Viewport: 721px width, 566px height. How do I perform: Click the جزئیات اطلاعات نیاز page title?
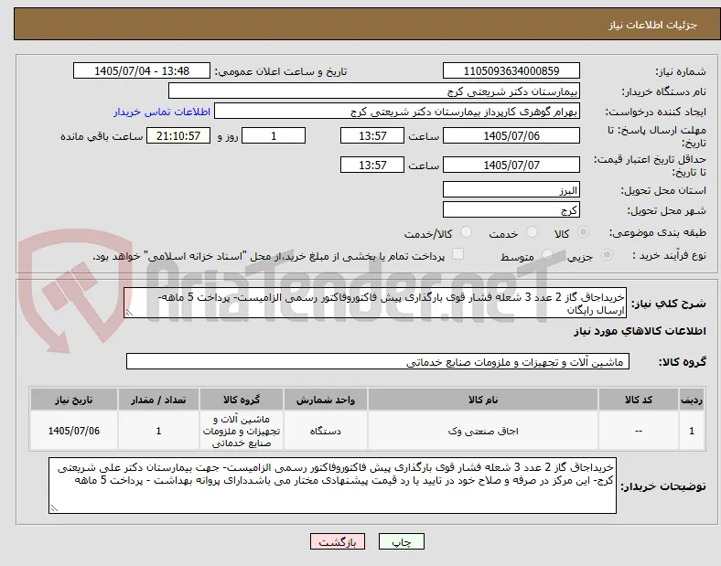pos(653,25)
